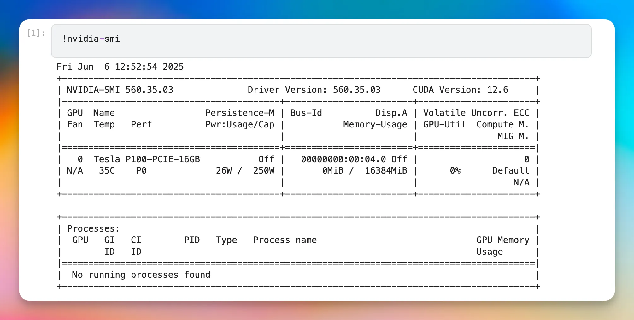
Task: Click the NVIDIA-SMI 560.35.03 version text
Action: coord(120,90)
